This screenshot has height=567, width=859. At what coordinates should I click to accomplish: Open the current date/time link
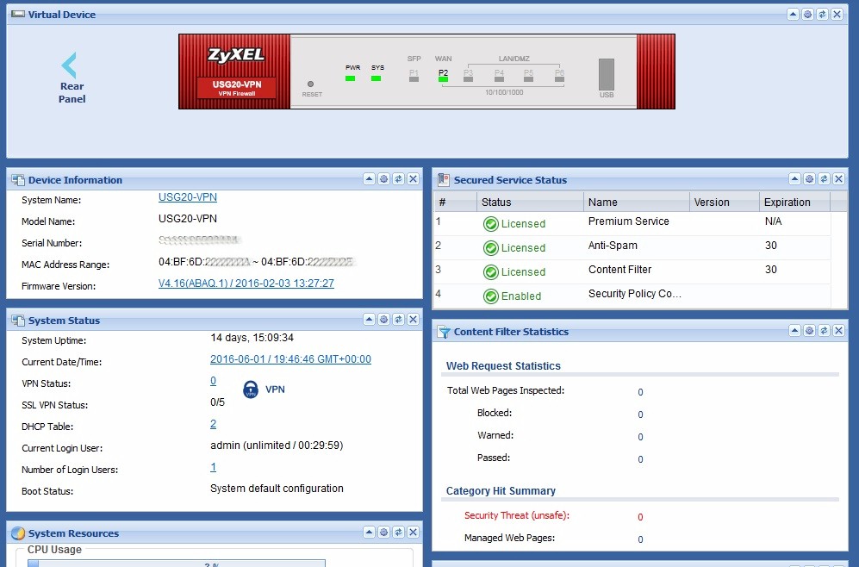pos(290,359)
